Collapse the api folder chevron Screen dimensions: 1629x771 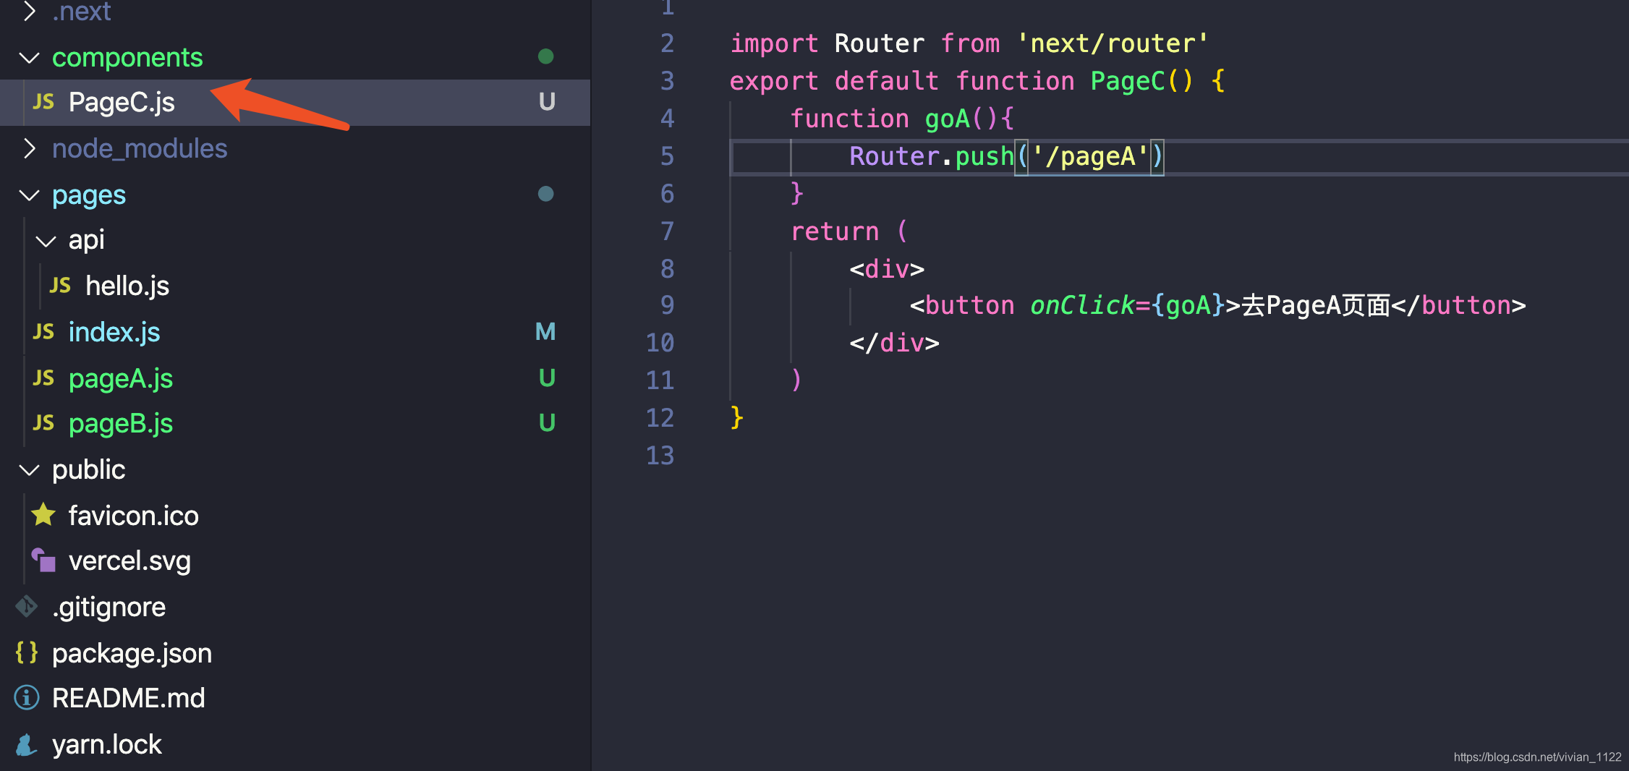(x=46, y=241)
